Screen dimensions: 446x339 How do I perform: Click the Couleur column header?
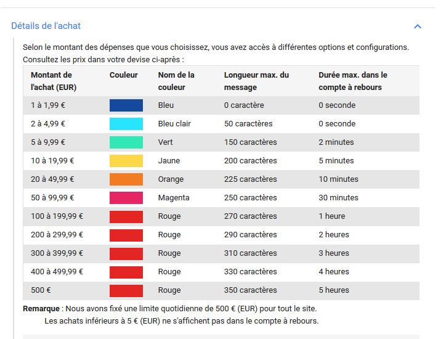point(123,75)
